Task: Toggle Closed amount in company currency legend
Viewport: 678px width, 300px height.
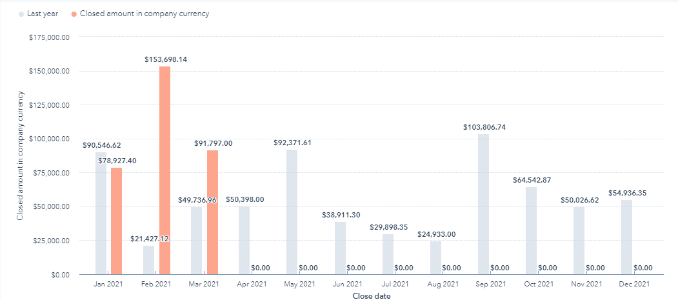Action: pyautogui.click(x=145, y=14)
